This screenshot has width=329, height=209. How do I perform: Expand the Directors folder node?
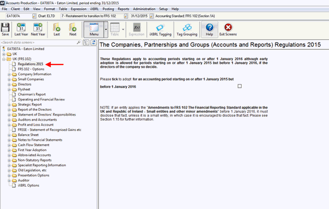[9, 85]
